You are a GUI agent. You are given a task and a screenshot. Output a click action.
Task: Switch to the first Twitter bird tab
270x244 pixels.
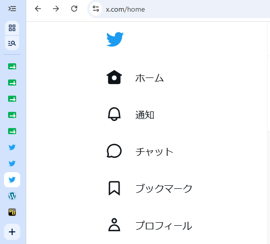click(12, 147)
